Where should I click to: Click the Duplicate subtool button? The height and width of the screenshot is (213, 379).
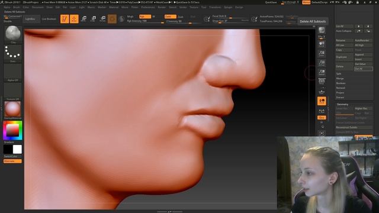coord(345,57)
